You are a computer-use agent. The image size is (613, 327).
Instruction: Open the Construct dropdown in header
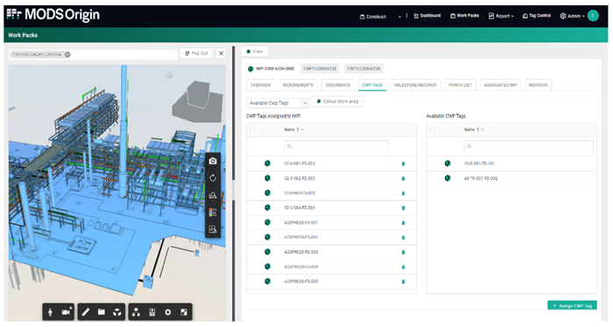point(380,17)
